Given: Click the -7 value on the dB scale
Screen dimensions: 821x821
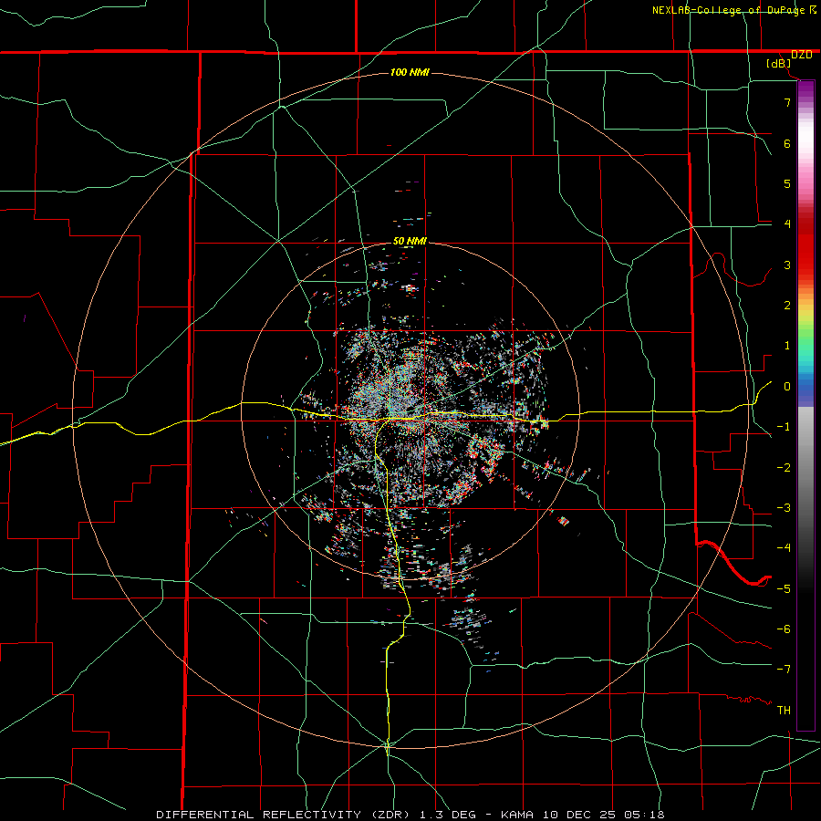Looking at the screenshot, I should (784, 670).
